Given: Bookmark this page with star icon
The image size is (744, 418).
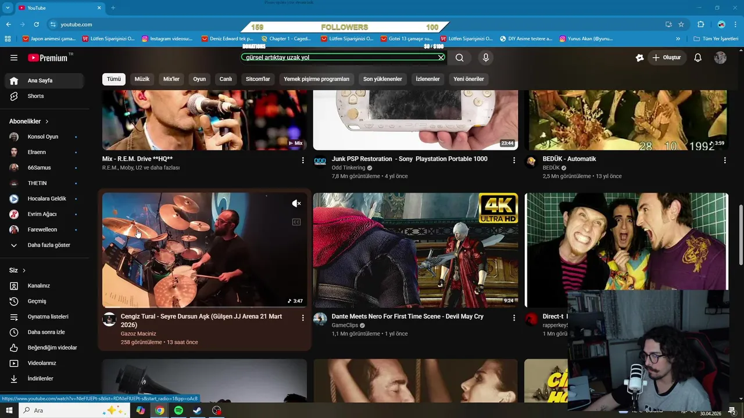Looking at the screenshot, I should [x=681, y=24].
